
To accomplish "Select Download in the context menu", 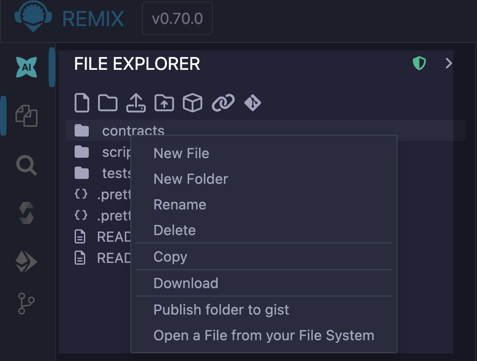I will (264, 283).
